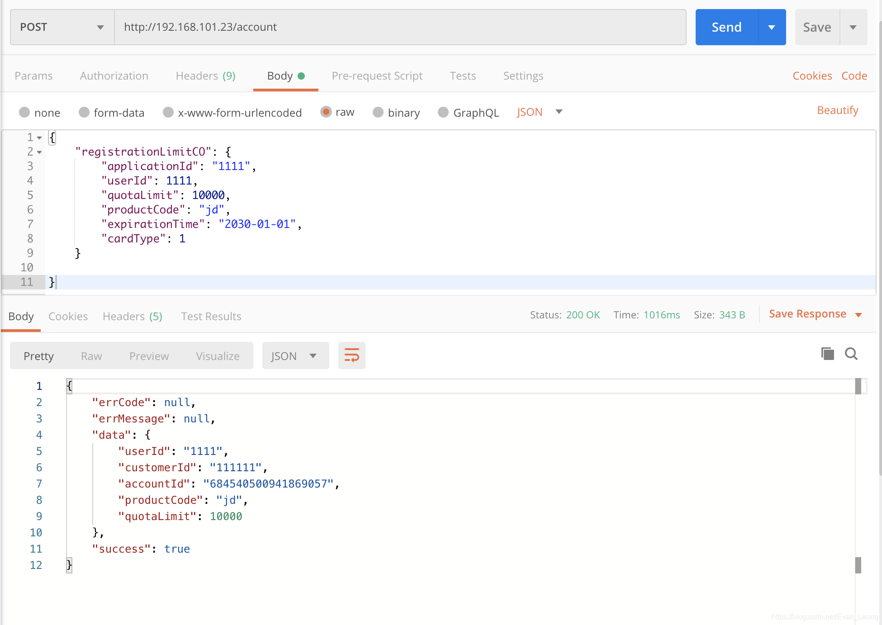Select the form-data body type radio
882x625 pixels.
(x=84, y=112)
